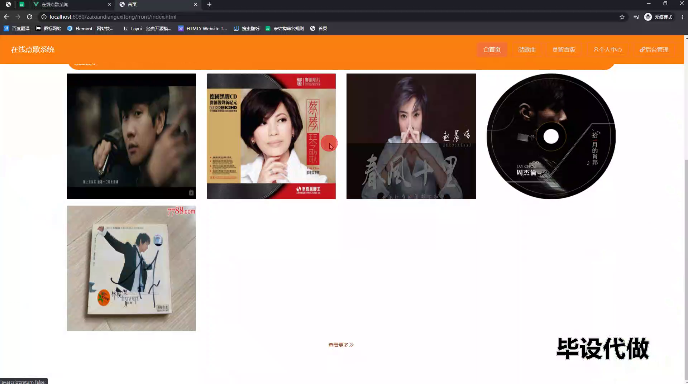Open a new tab with the plus button
This screenshot has height=384, width=688.
coord(209,4)
